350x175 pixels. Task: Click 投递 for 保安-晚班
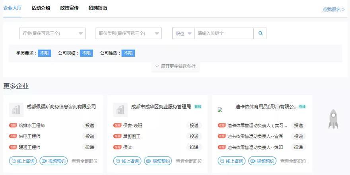[194, 125]
